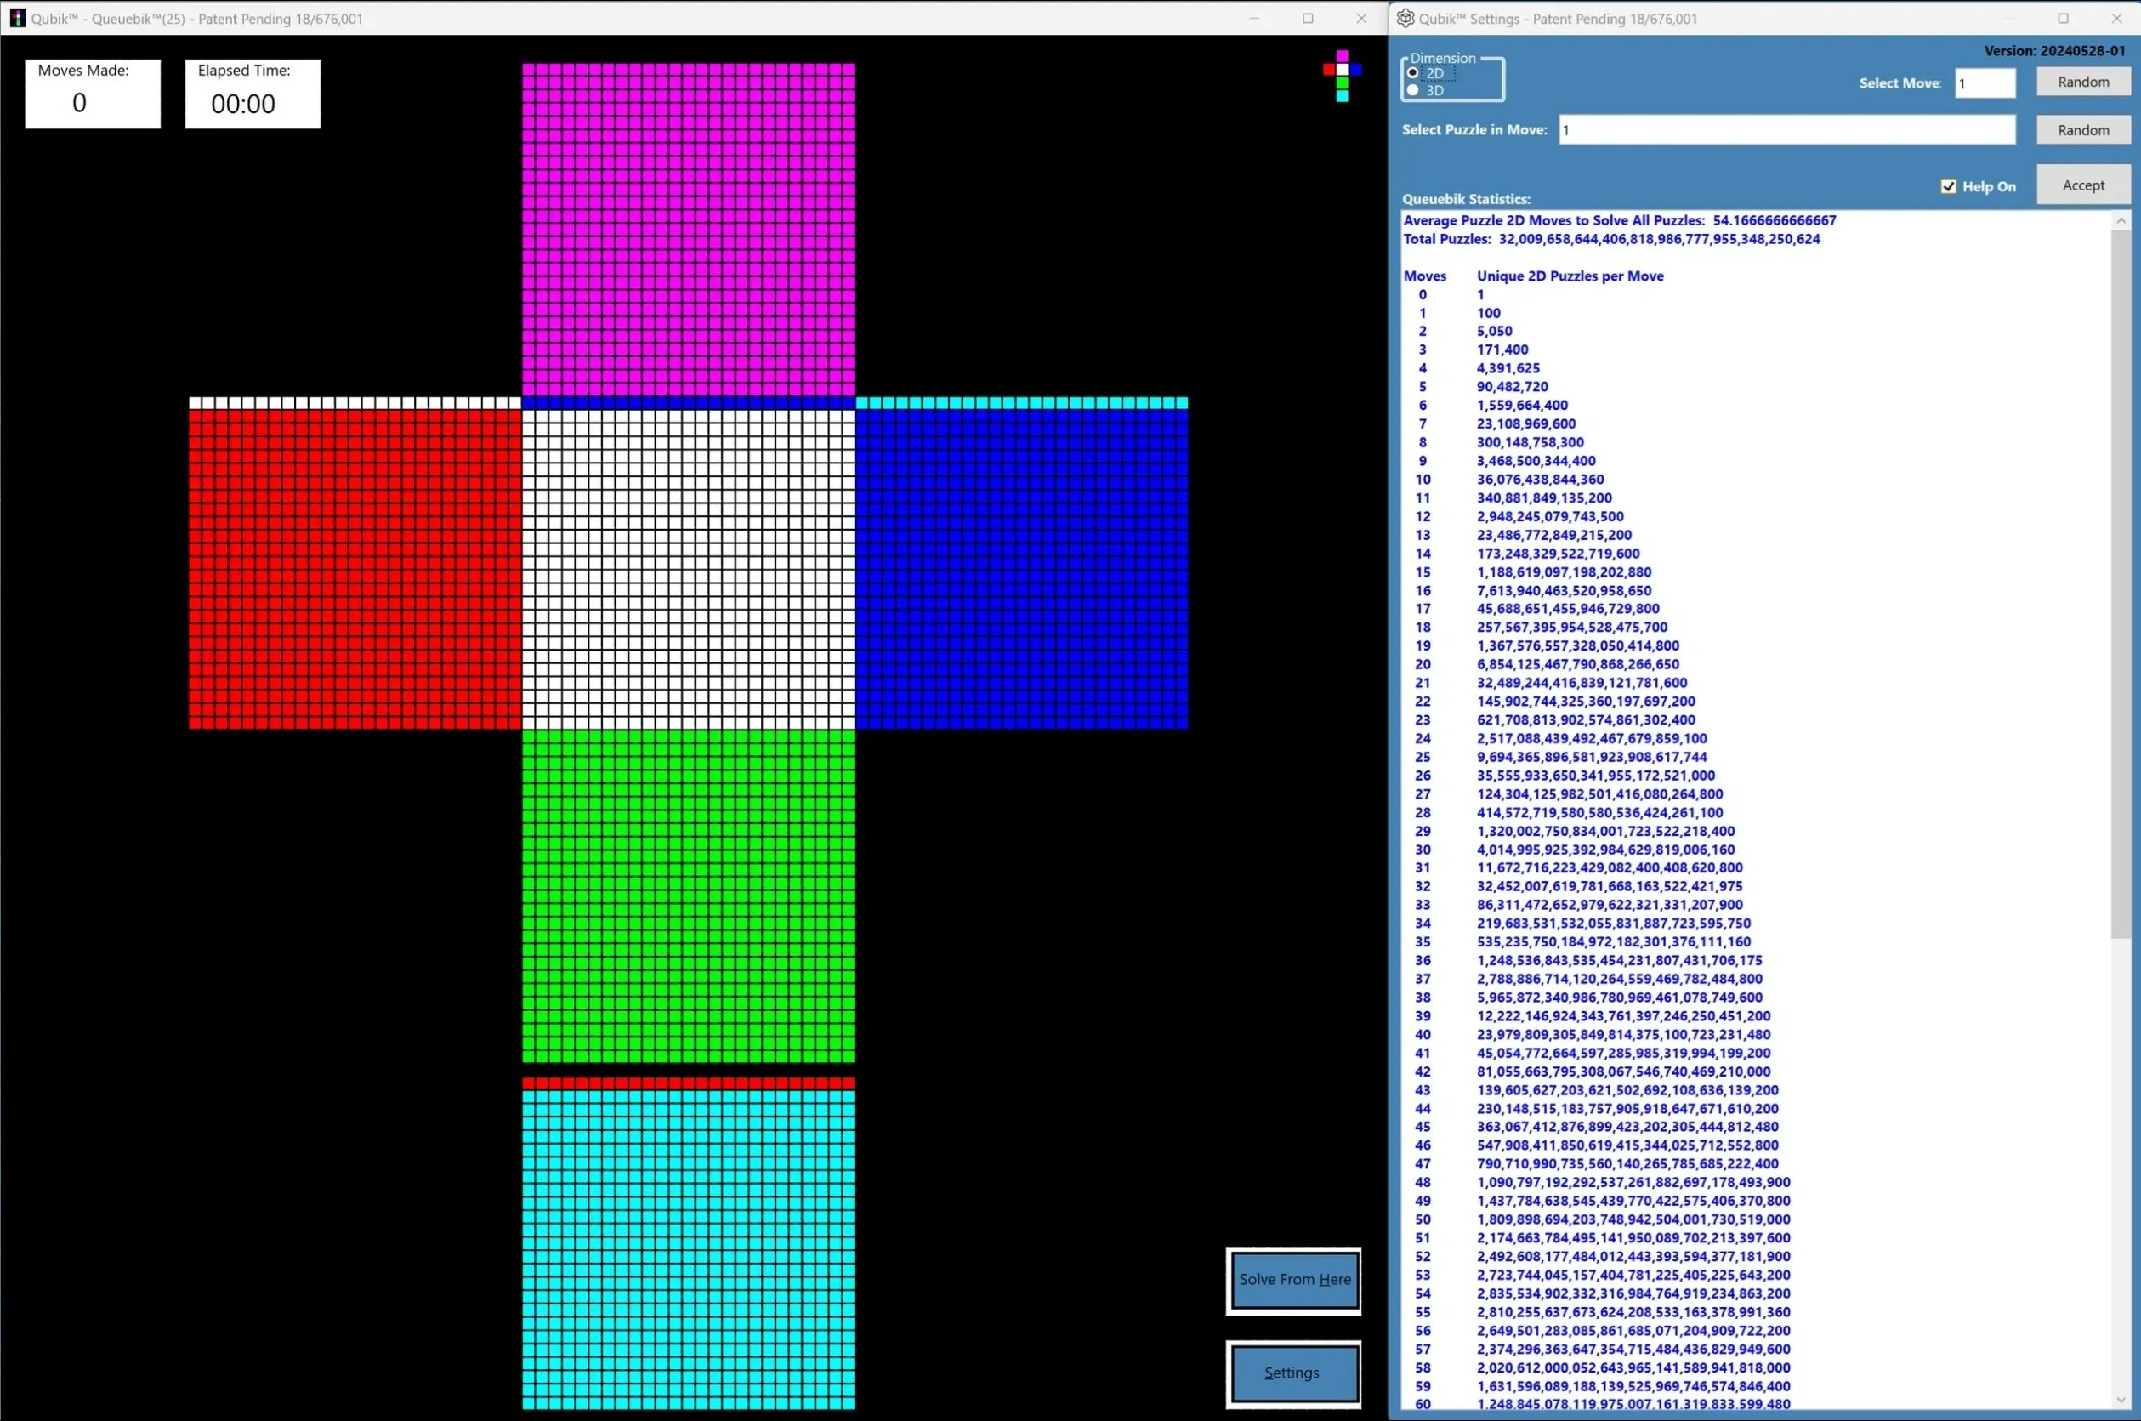Maximize the Qubik Queuebik puzzle window

click(x=1308, y=18)
